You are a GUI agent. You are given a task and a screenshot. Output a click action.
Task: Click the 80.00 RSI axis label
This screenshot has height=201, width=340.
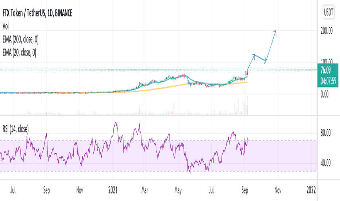(x=325, y=133)
